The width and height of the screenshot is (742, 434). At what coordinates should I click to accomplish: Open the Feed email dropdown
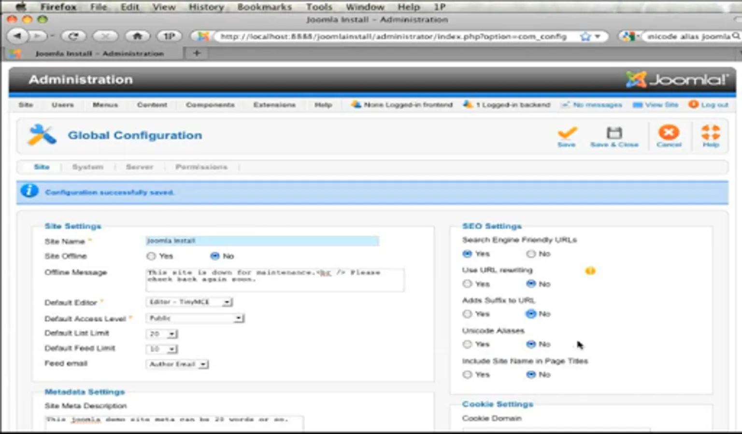[x=177, y=365]
